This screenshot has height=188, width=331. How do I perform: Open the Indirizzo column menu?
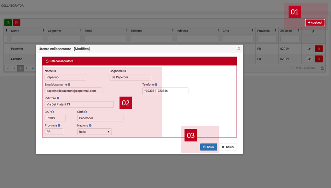click(x=218, y=31)
